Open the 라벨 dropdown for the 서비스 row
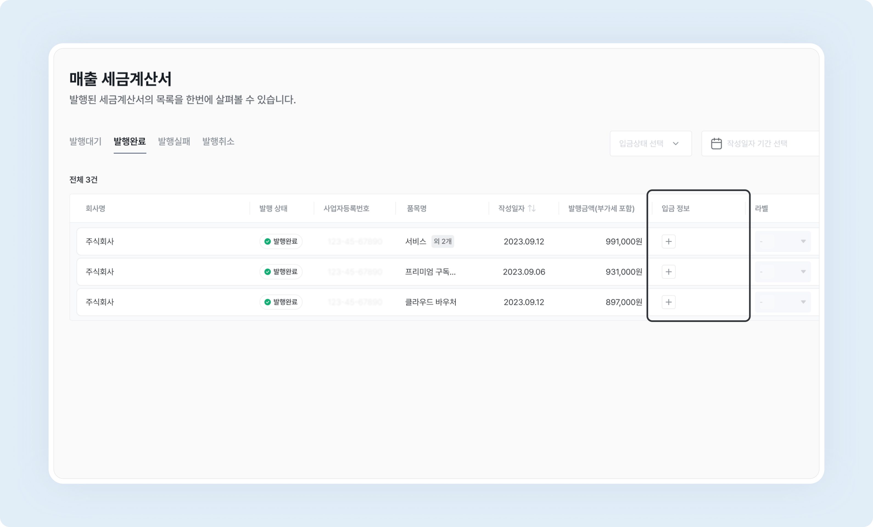Viewport: 873px width, 527px height. 783,241
